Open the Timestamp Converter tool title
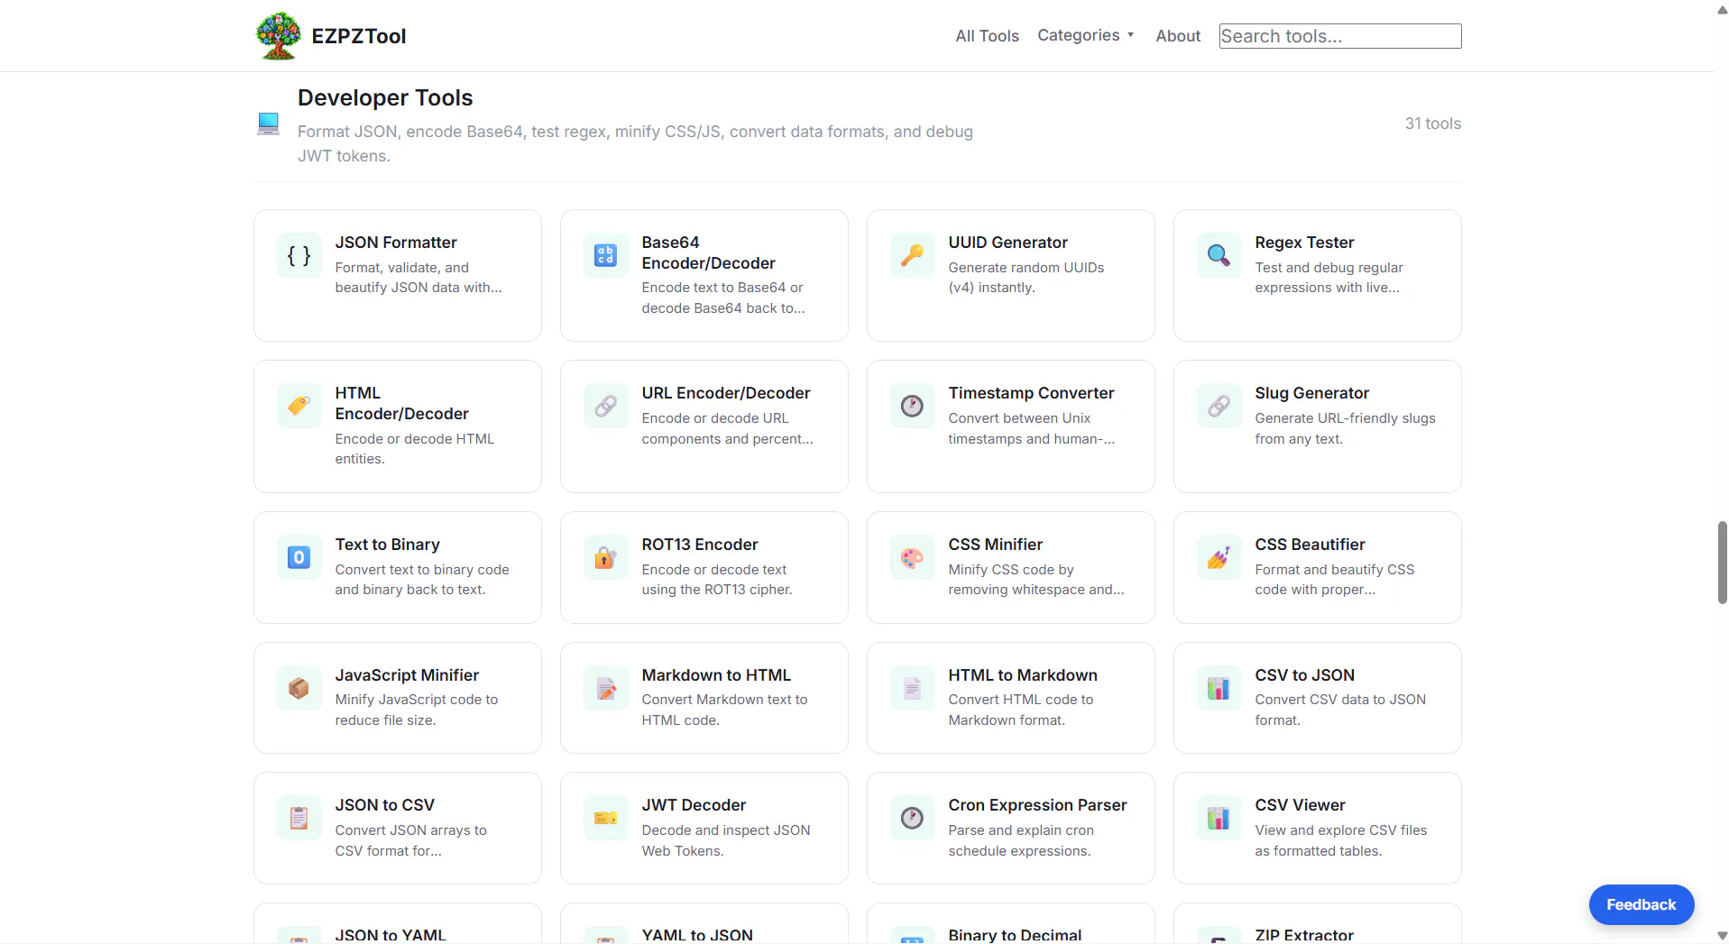The height and width of the screenshot is (944, 1729). click(1031, 393)
